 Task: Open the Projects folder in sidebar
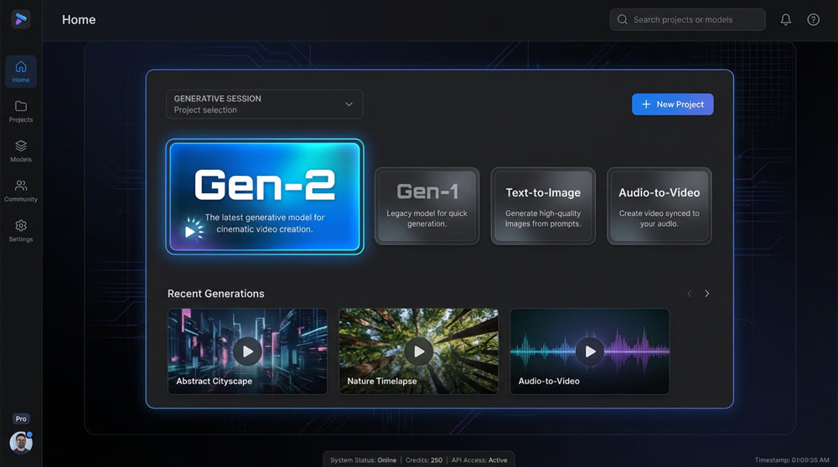click(21, 111)
